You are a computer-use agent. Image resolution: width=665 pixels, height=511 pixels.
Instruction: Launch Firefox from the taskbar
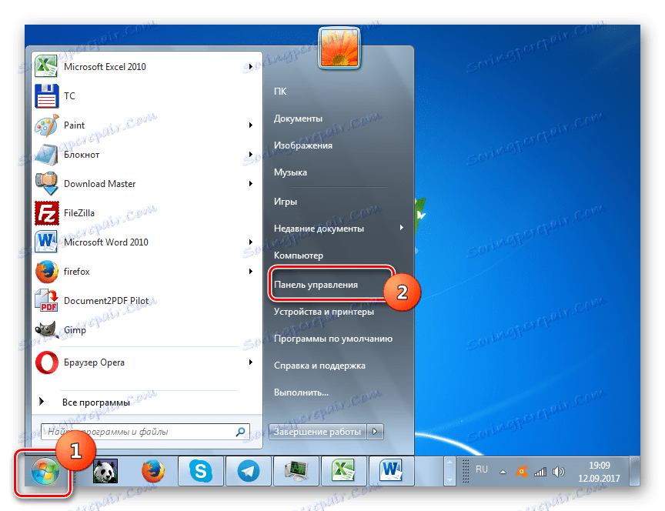(152, 472)
